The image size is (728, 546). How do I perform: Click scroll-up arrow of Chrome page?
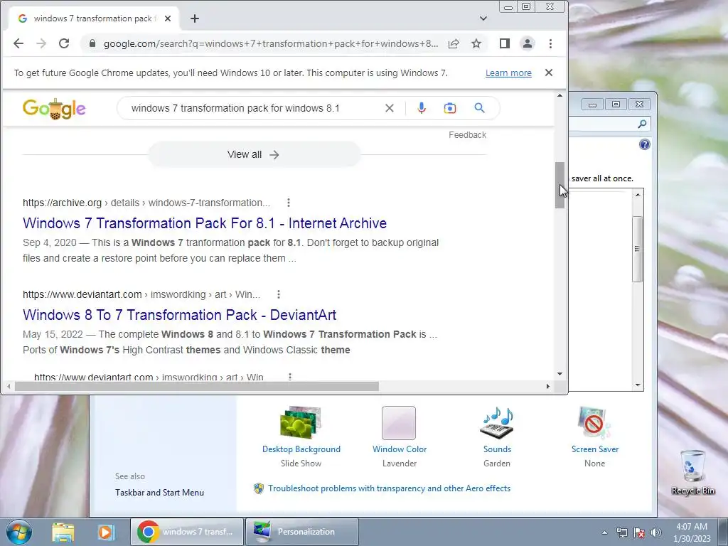pos(560,96)
